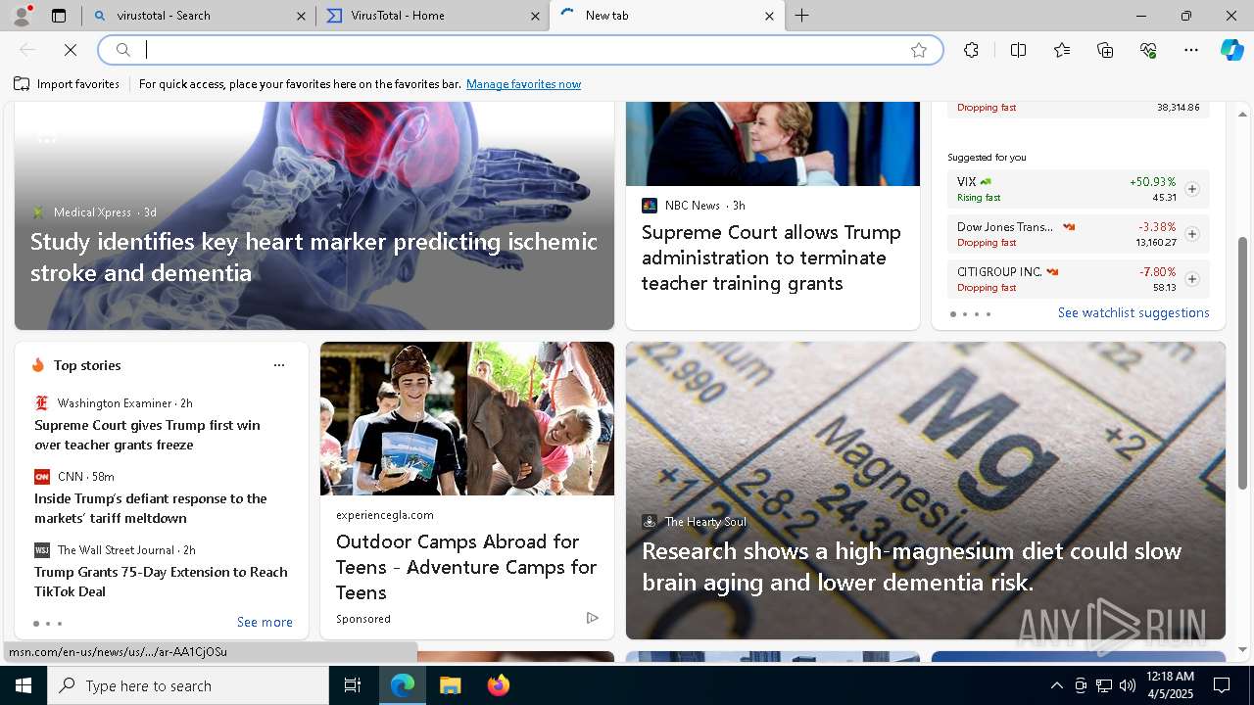Screen dimensions: 1254x705
Task: Click the Dow Jones Trans stock row
Action: (x=1079, y=234)
